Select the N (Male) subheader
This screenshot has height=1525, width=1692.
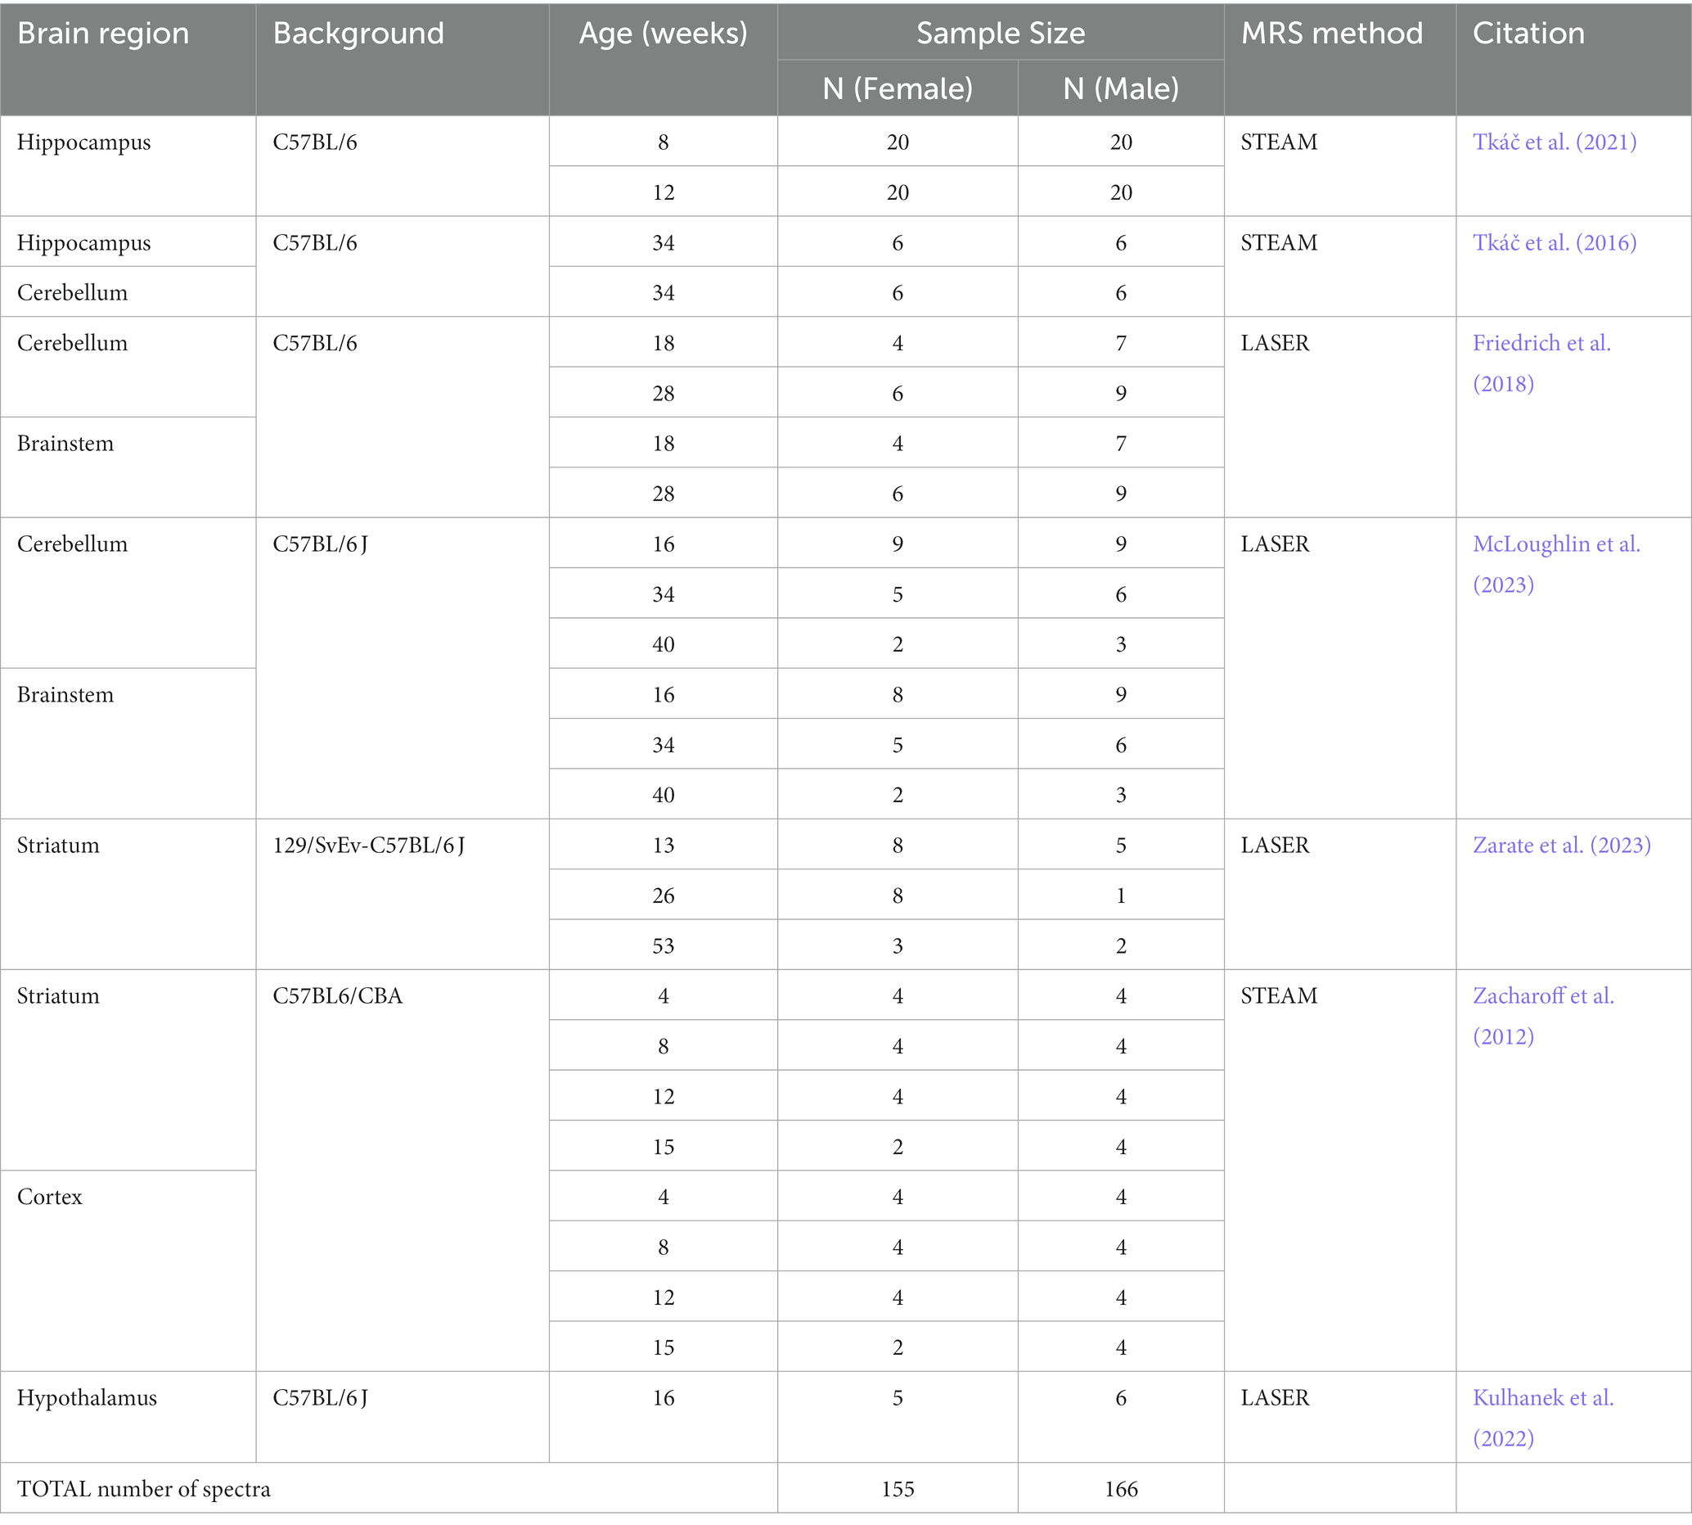click(x=1121, y=89)
